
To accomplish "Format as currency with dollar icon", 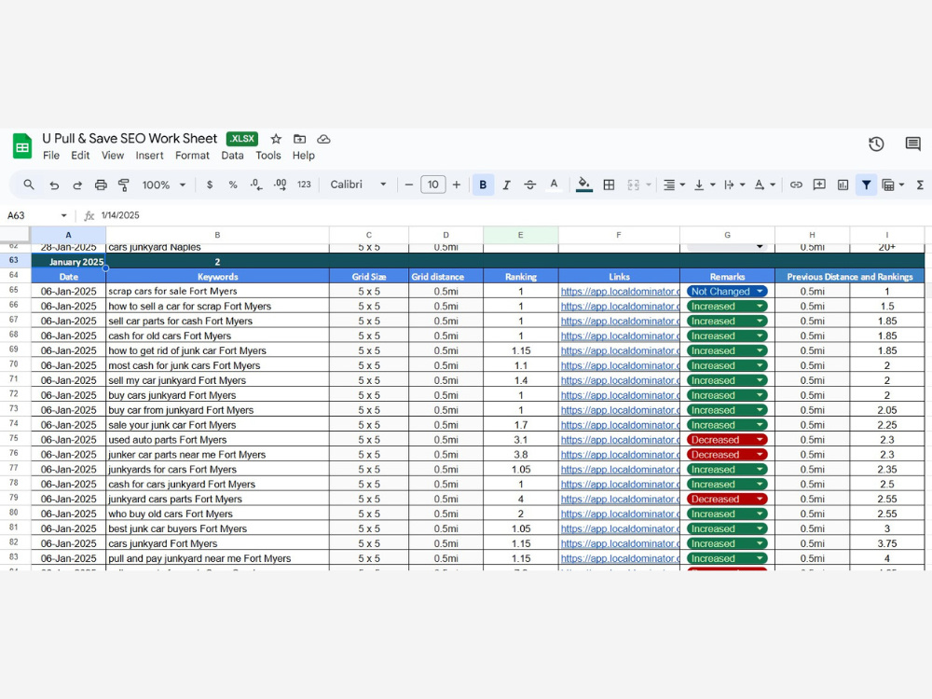I will [x=209, y=185].
